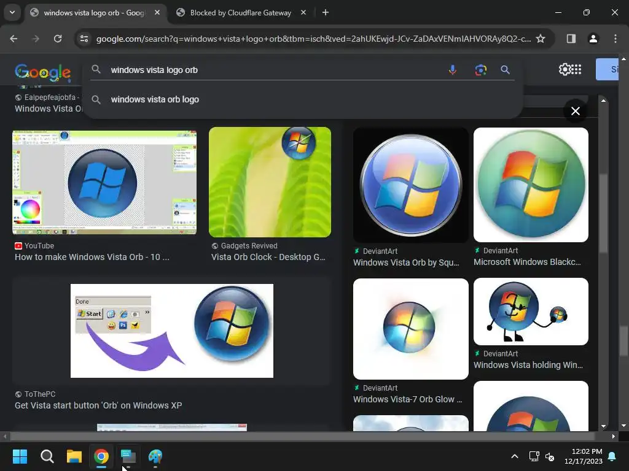Click the address bar URL
The height and width of the screenshot is (471, 629).
click(x=313, y=39)
